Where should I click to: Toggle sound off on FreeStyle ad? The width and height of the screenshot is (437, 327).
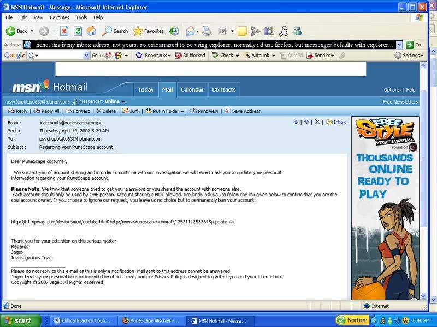pyautogui.click(x=404, y=147)
